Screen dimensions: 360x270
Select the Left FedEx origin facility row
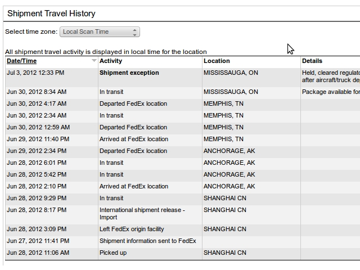182,229
